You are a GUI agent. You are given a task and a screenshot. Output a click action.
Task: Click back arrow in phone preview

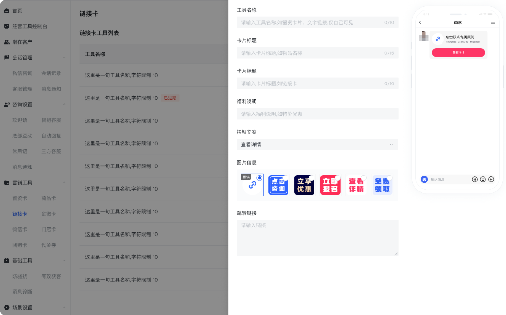coord(420,22)
